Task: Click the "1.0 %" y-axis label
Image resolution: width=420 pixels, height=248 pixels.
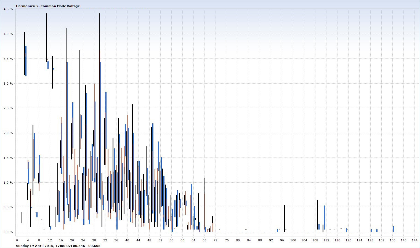Action: tap(8, 183)
